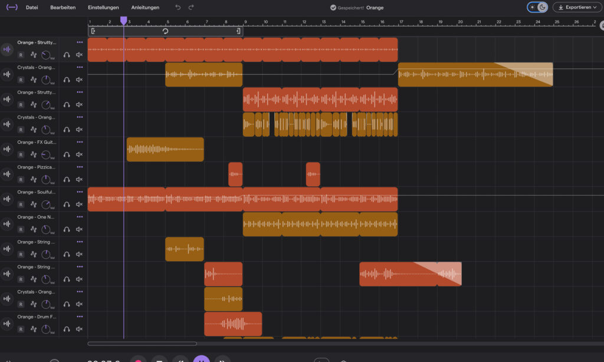Arm record on Orange - Soulful track
This screenshot has width=604, height=362.
click(x=21, y=205)
